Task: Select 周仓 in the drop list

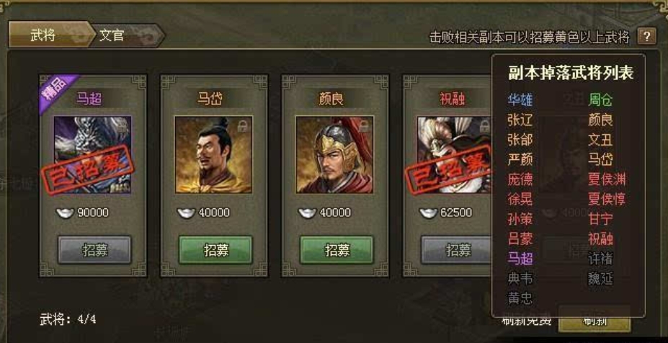Action: coord(600,99)
